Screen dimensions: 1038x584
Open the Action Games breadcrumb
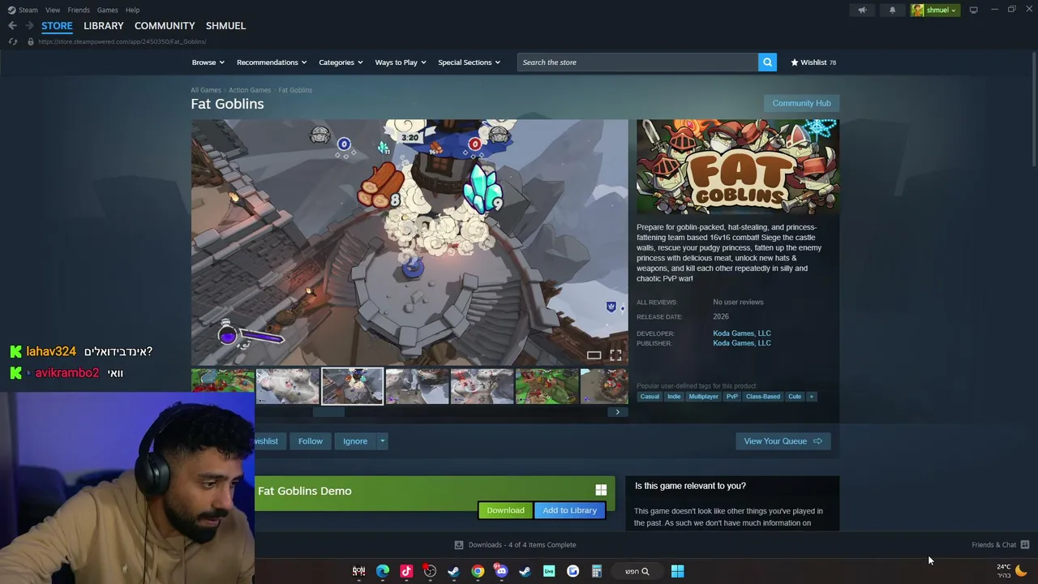point(250,90)
